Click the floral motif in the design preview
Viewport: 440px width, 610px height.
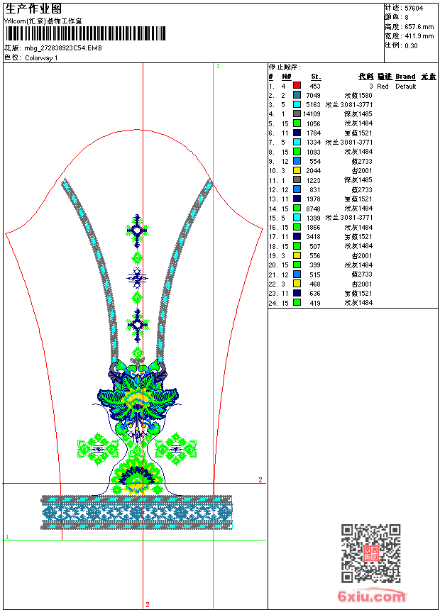138,396
